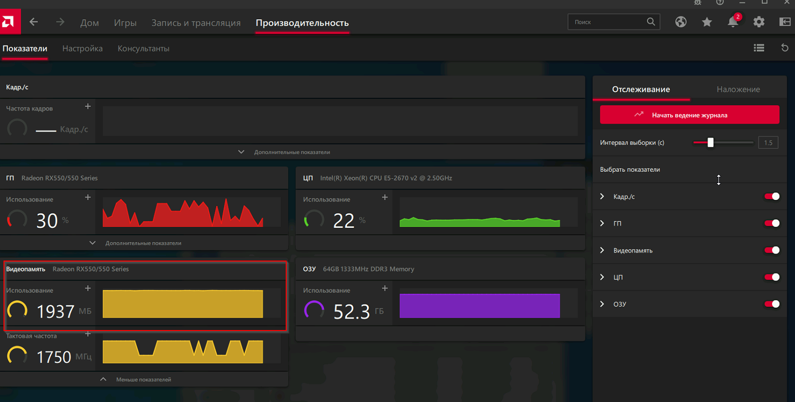Click the bug report icon
The height and width of the screenshot is (402, 795).
click(x=698, y=2)
